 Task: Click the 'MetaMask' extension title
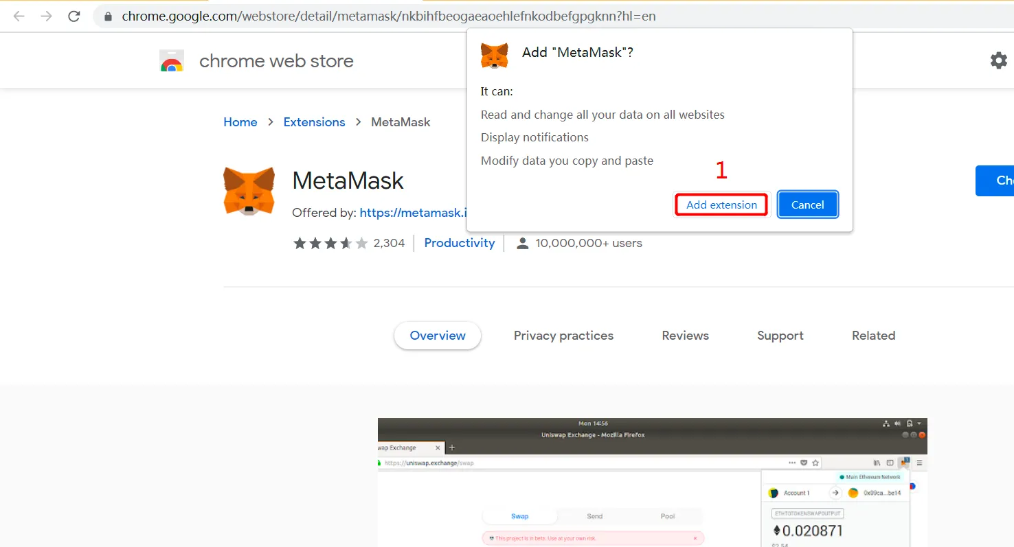point(348,181)
